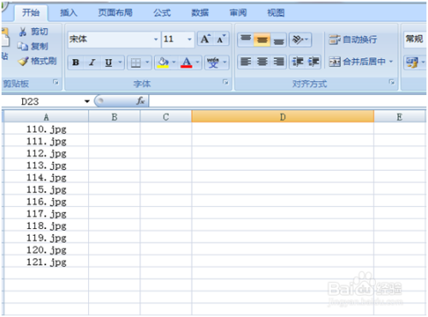Screen dimensions: 428x317
Task: Click the 自动换行 wrap text button
Action: 353,39
